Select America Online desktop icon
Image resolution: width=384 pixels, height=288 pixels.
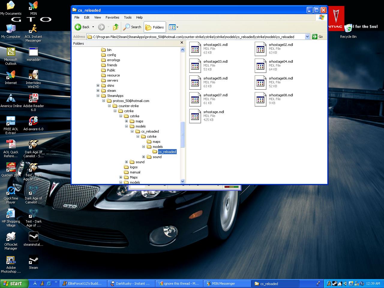[11, 100]
